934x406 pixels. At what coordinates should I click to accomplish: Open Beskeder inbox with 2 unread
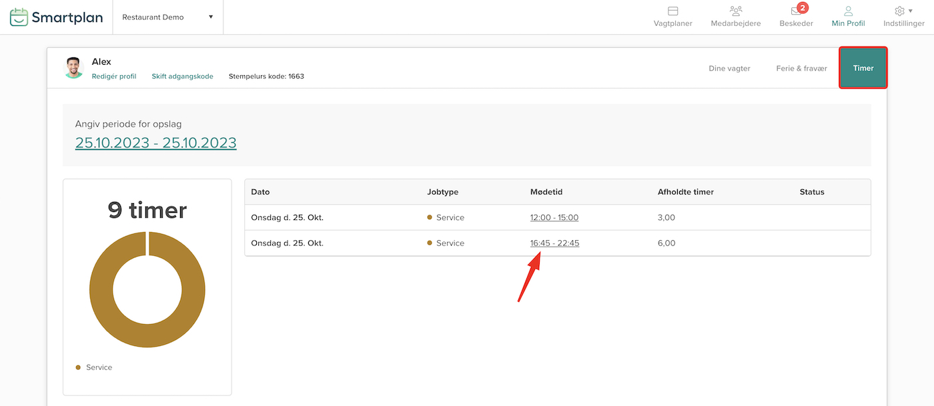click(796, 11)
